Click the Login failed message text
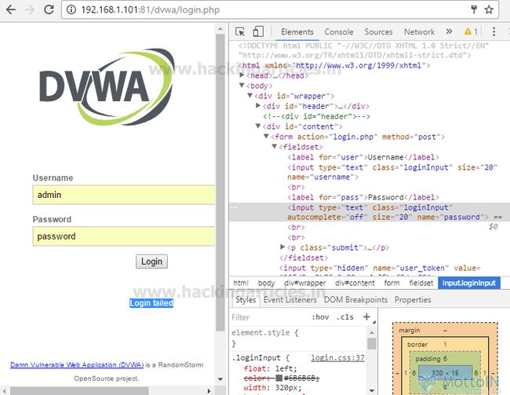510x395 pixels. (x=151, y=303)
